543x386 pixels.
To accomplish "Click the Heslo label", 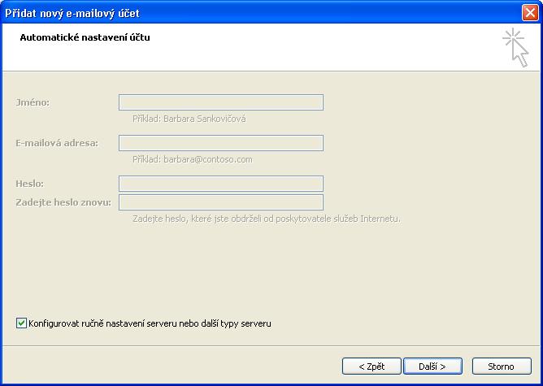I will 29,184.
